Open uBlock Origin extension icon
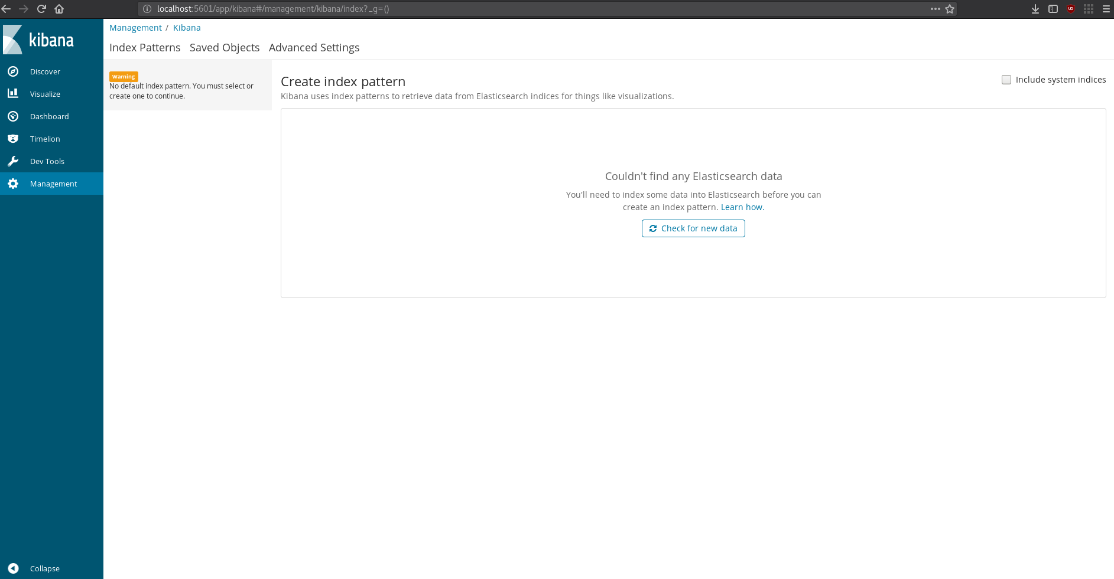 (x=1071, y=9)
